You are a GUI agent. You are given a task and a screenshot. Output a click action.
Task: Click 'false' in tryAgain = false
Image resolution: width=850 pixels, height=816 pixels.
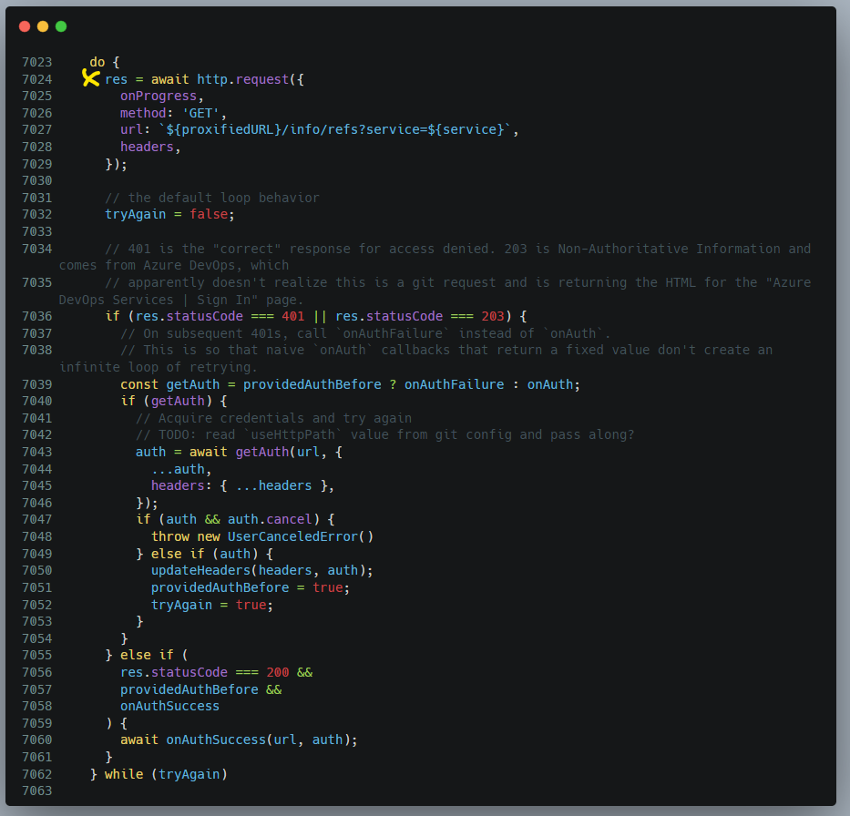(x=208, y=215)
